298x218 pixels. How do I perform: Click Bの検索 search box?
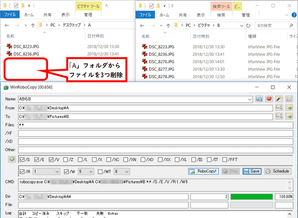(x=276, y=26)
